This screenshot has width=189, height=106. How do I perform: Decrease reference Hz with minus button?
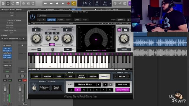(116, 77)
